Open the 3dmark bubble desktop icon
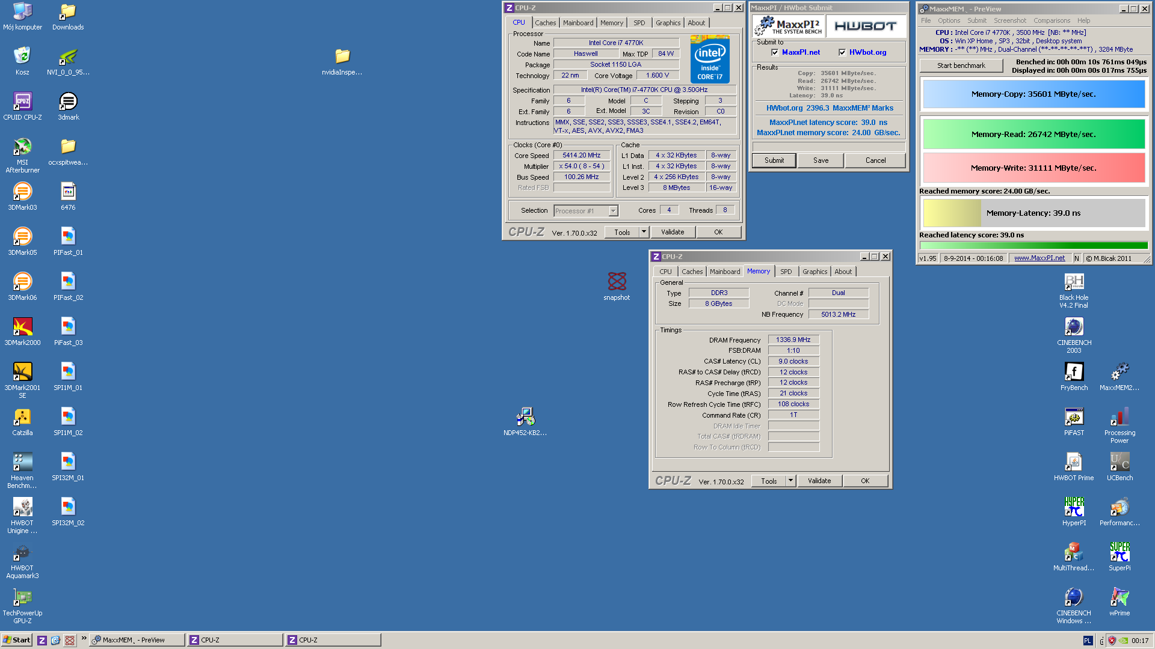The width and height of the screenshot is (1155, 649). pos(68,106)
